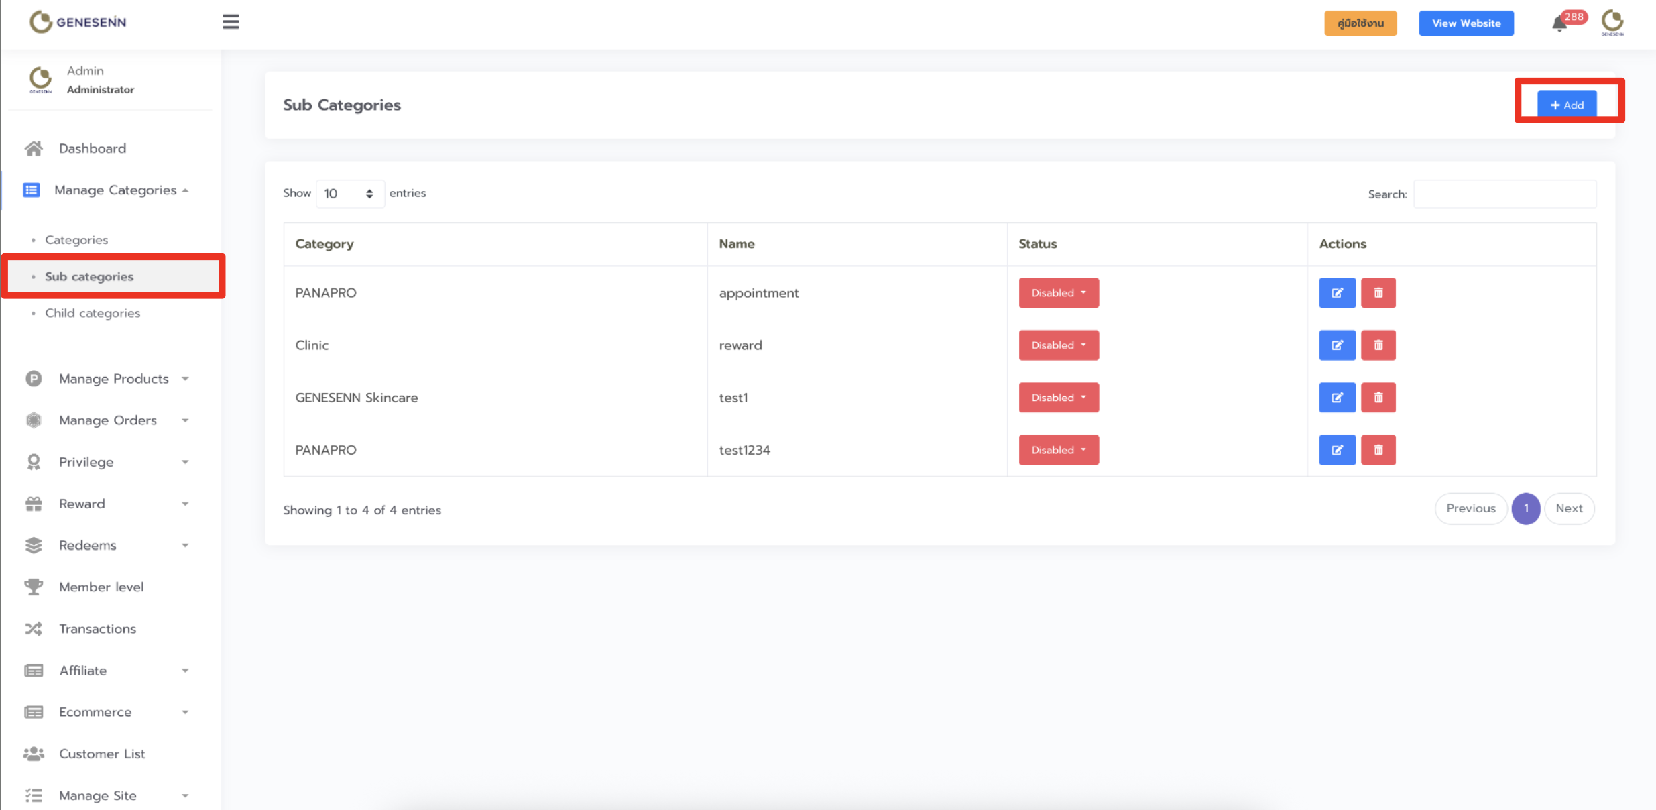
Task: Collapse the Manage Categories menu
Action: click(x=115, y=190)
